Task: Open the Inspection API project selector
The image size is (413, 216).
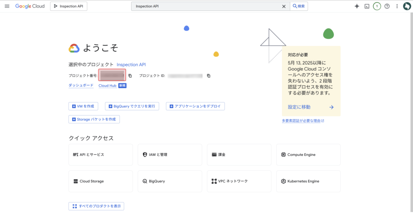Action: (x=69, y=6)
